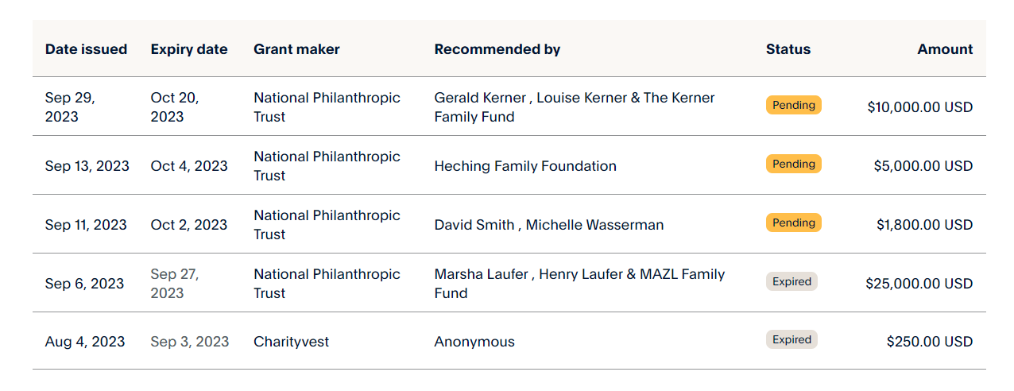Click the $25,000.00 USD amount
The width and height of the screenshot is (1014, 391).
pos(919,284)
